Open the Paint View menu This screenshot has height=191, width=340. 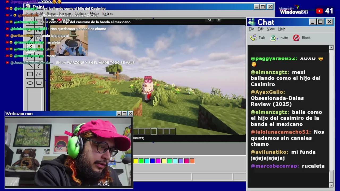(51, 14)
